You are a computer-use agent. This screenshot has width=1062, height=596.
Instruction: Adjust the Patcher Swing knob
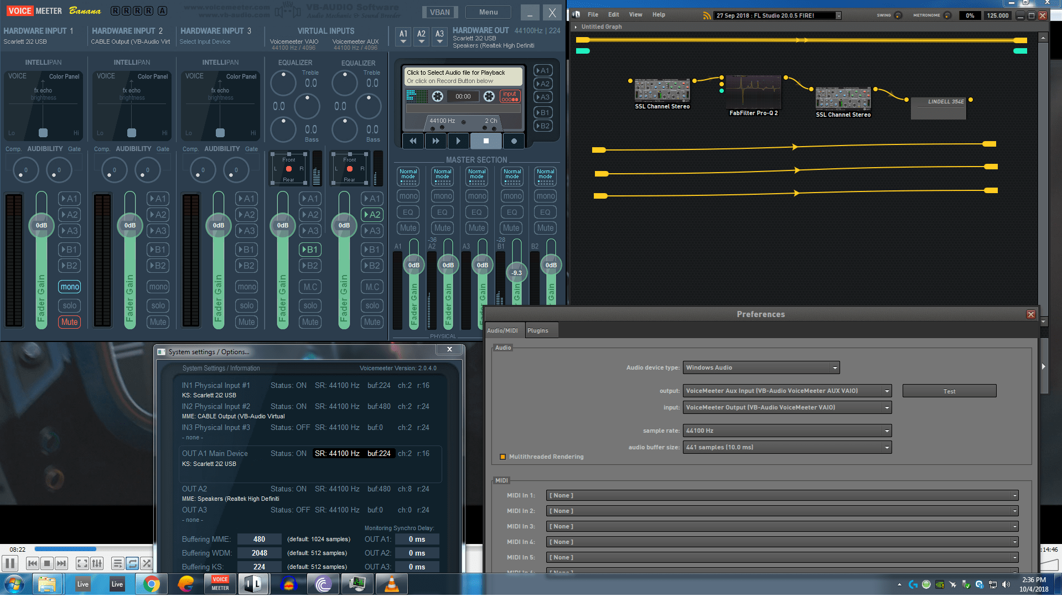(x=898, y=15)
